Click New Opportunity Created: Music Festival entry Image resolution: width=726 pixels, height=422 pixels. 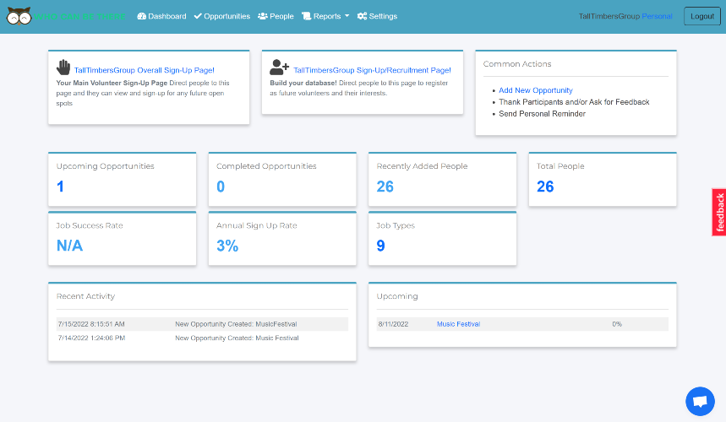[x=237, y=338]
